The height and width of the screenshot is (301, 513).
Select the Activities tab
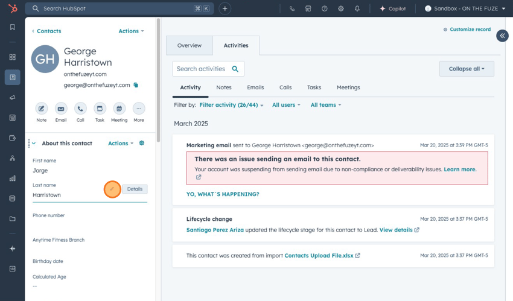click(x=236, y=45)
